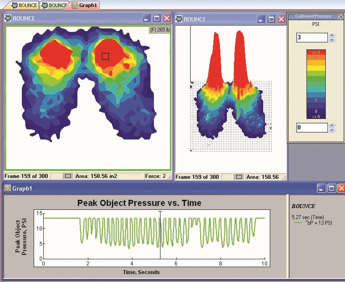Click the Peak Object Pressure, PSI axis label
Screen dimensions: 345x282
pyautogui.click(x=21, y=237)
